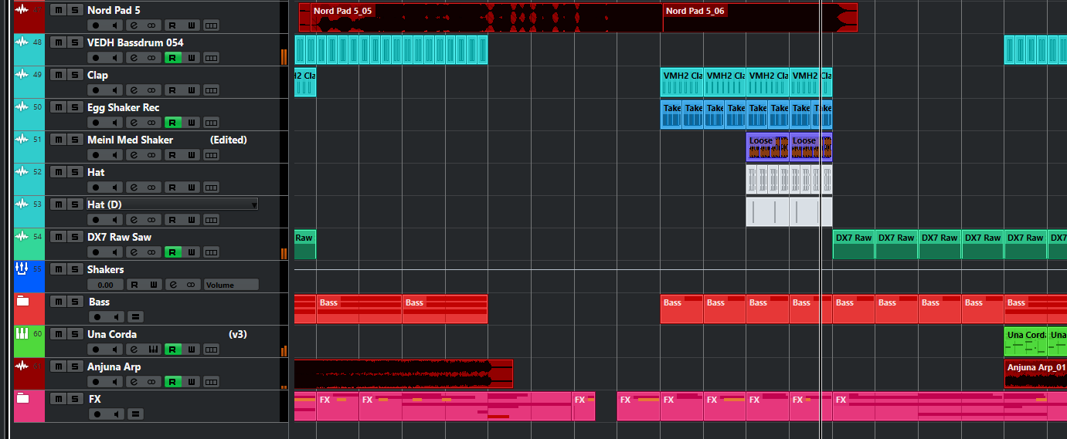Show lanes for Una Corda track
The width and height of the screenshot is (1067, 439).
tap(211, 350)
